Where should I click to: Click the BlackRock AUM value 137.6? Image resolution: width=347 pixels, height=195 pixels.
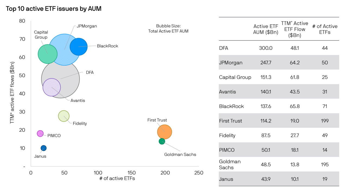(x=265, y=106)
